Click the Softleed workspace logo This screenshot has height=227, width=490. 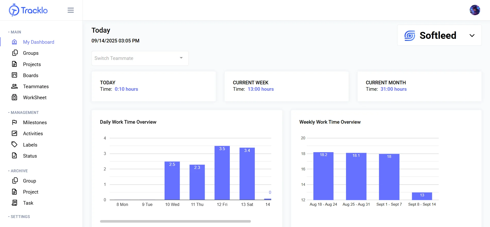(410, 35)
